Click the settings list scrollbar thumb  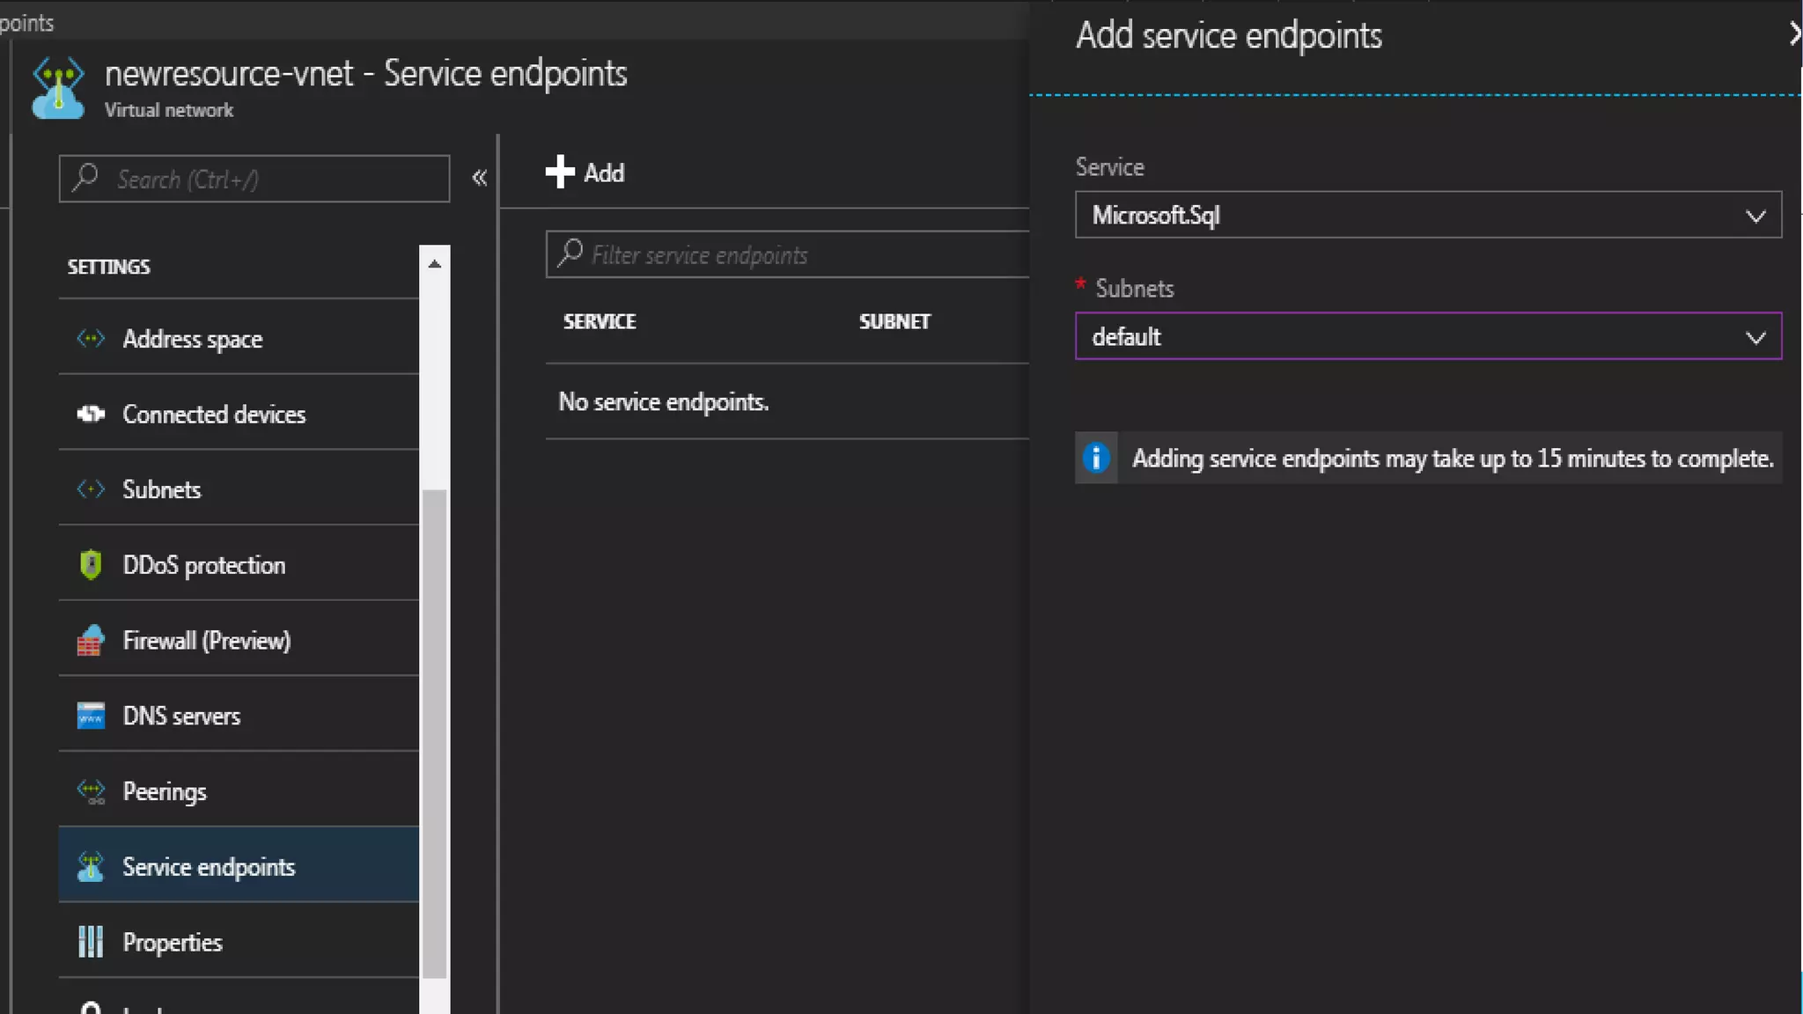tap(434, 733)
